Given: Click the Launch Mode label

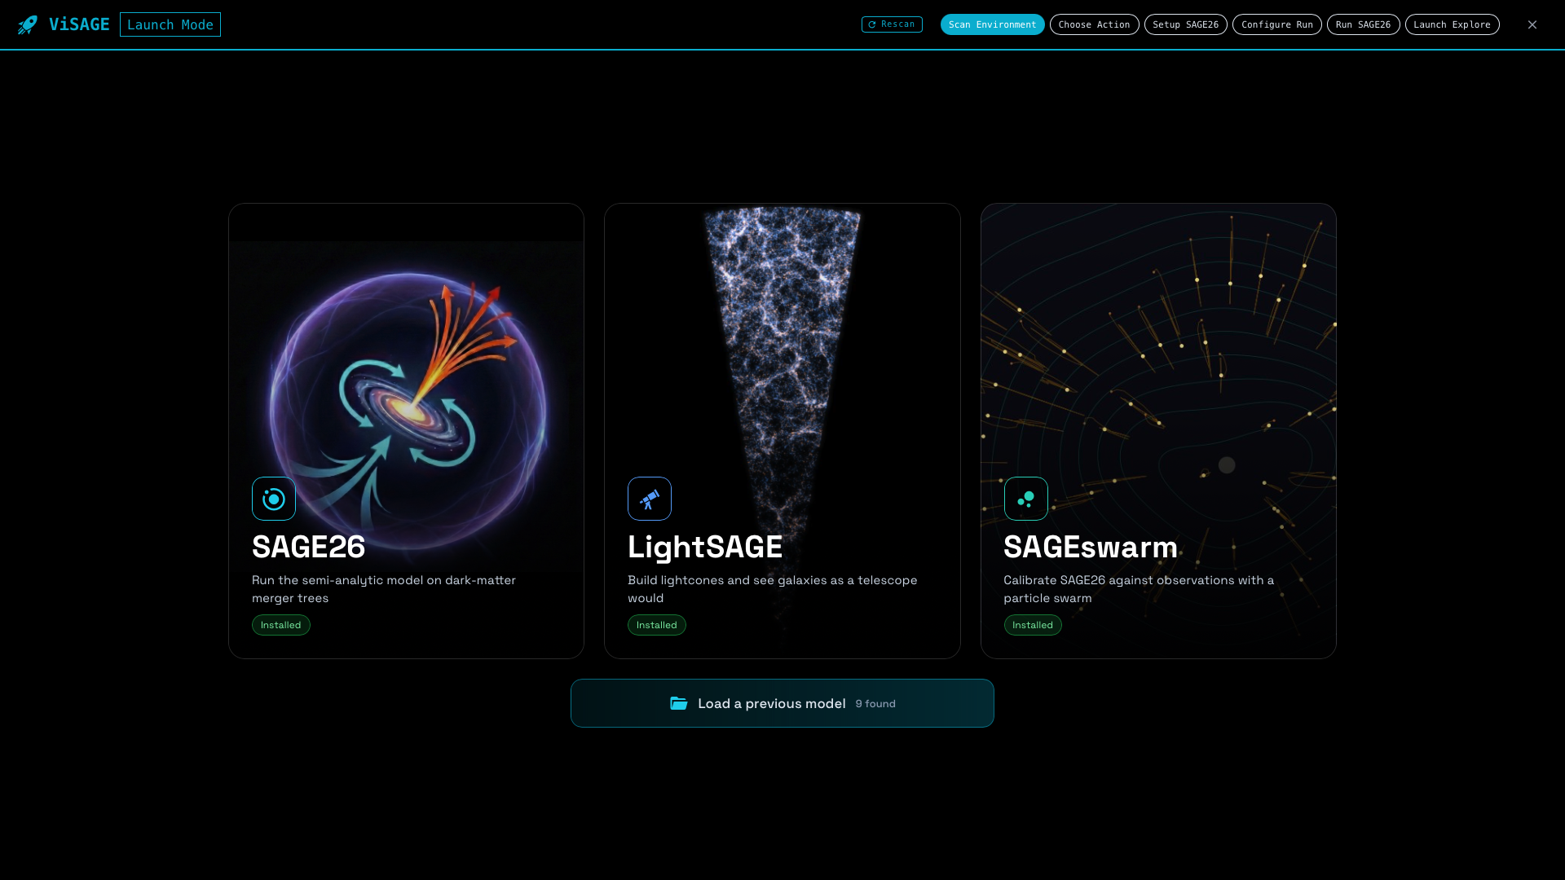Looking at the screenshot, I should [x=170, y=24].
